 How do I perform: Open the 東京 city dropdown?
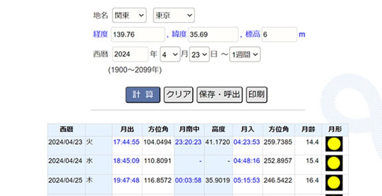click(x=174, y=15)
